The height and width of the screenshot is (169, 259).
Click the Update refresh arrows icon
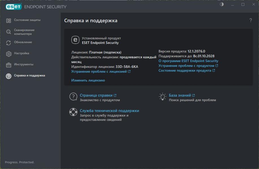coord(8,43)
